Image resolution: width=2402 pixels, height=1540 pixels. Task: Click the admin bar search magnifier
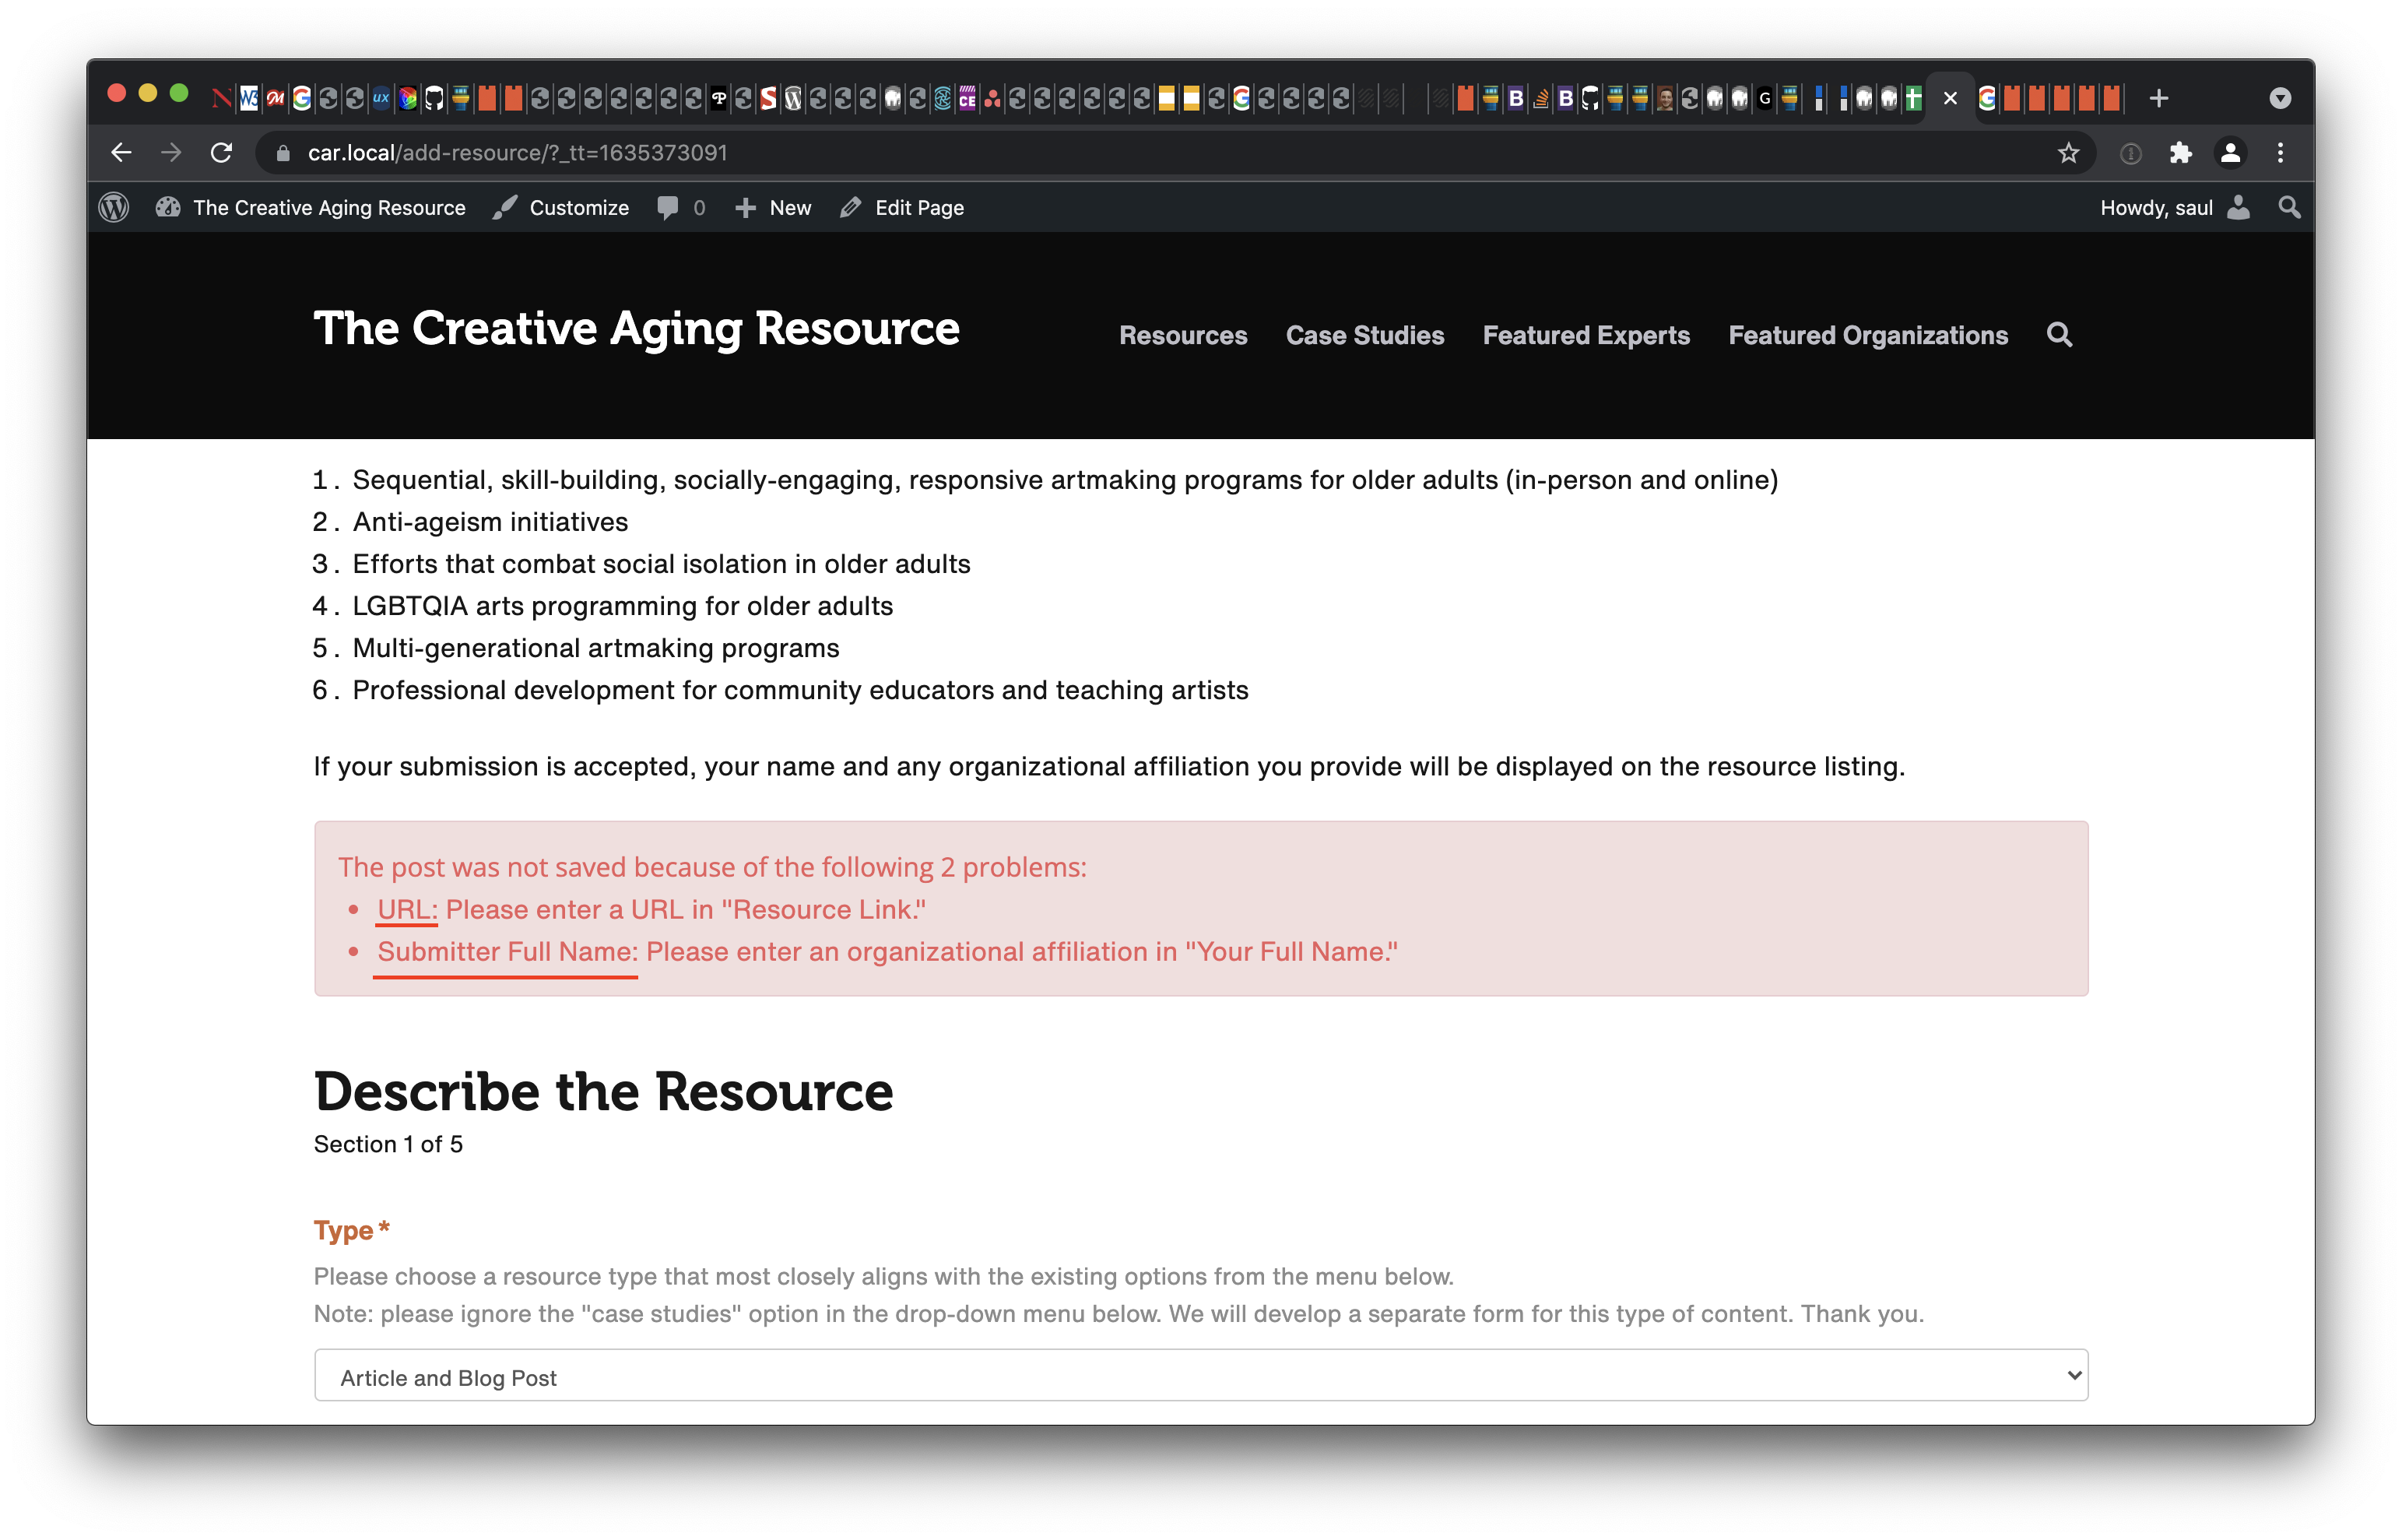[2288, 207]
